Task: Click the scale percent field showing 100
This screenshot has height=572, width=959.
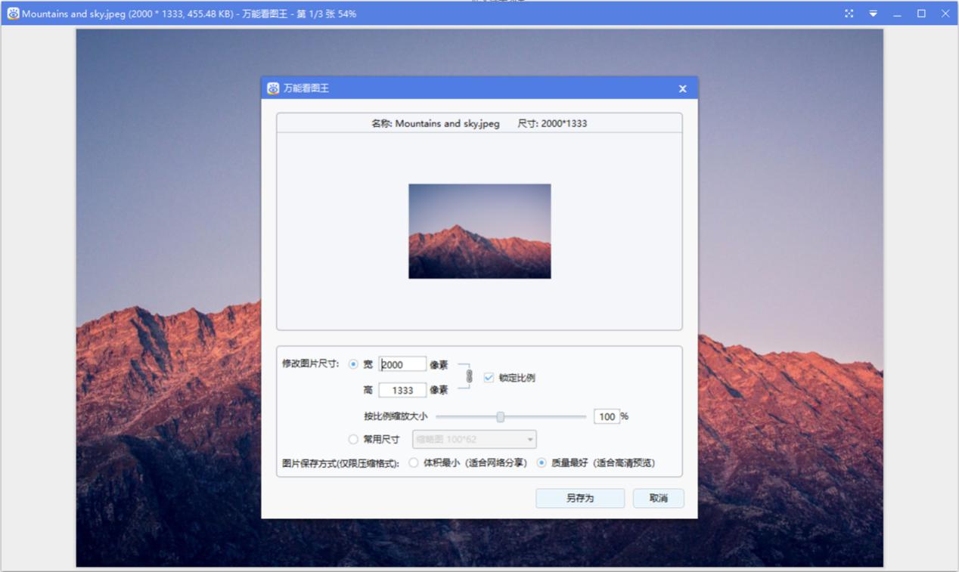Action: pos(607,416)
